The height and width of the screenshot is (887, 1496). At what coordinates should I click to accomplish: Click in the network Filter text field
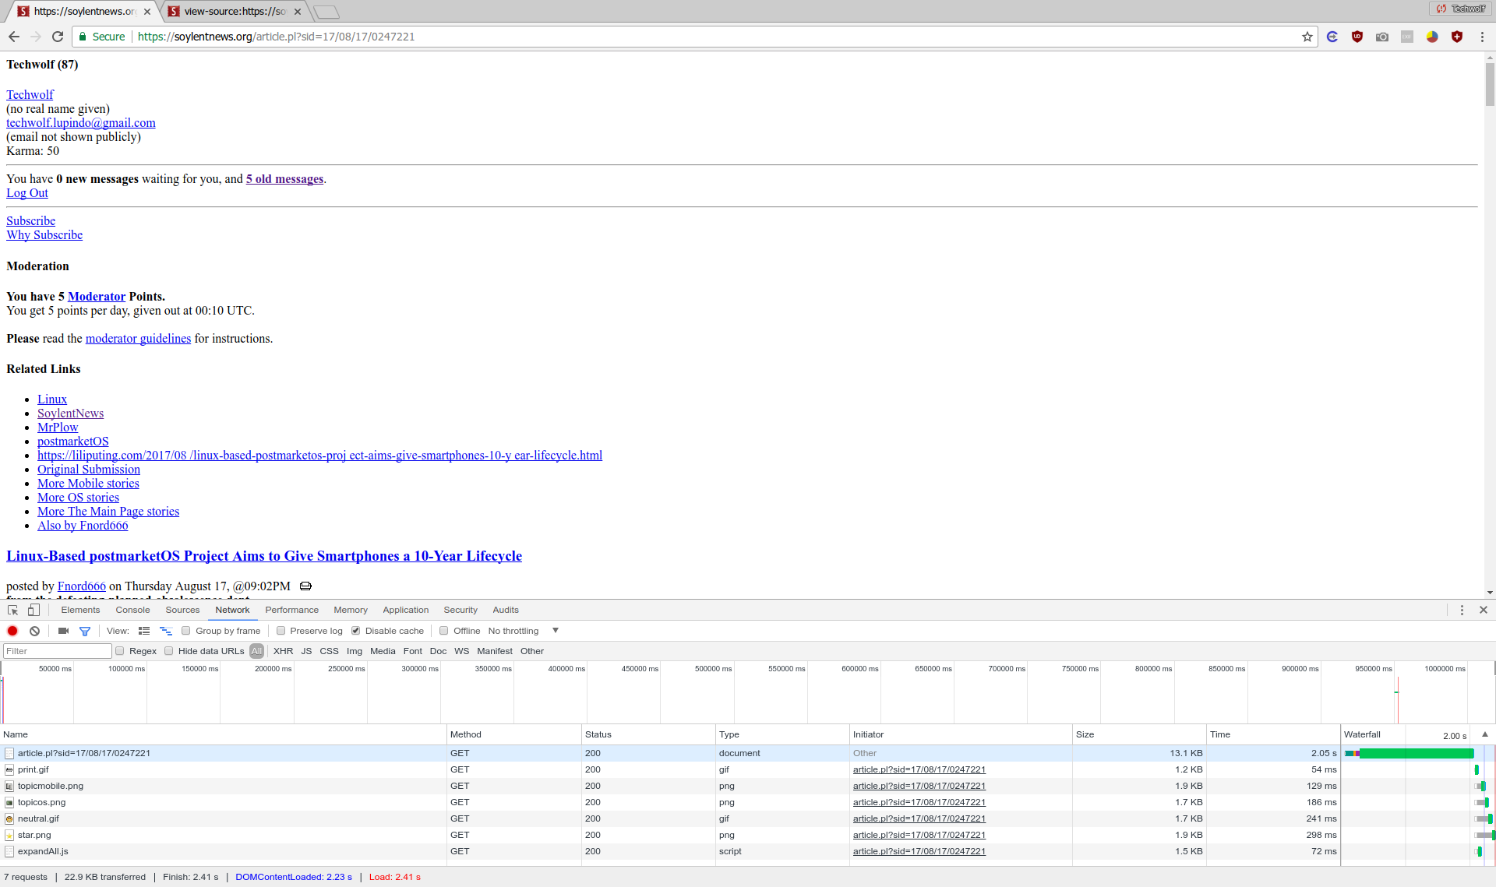pyautogui.click(x=58, y=651)
